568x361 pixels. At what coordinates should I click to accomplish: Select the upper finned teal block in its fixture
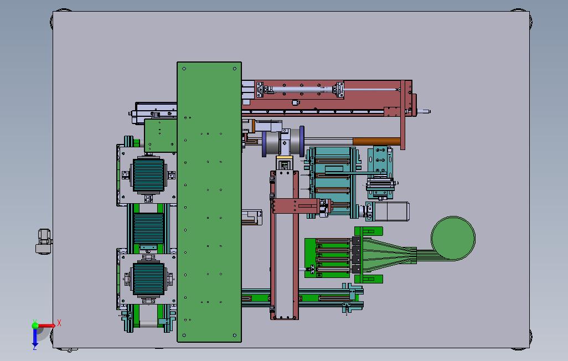(x=148, y=175)
